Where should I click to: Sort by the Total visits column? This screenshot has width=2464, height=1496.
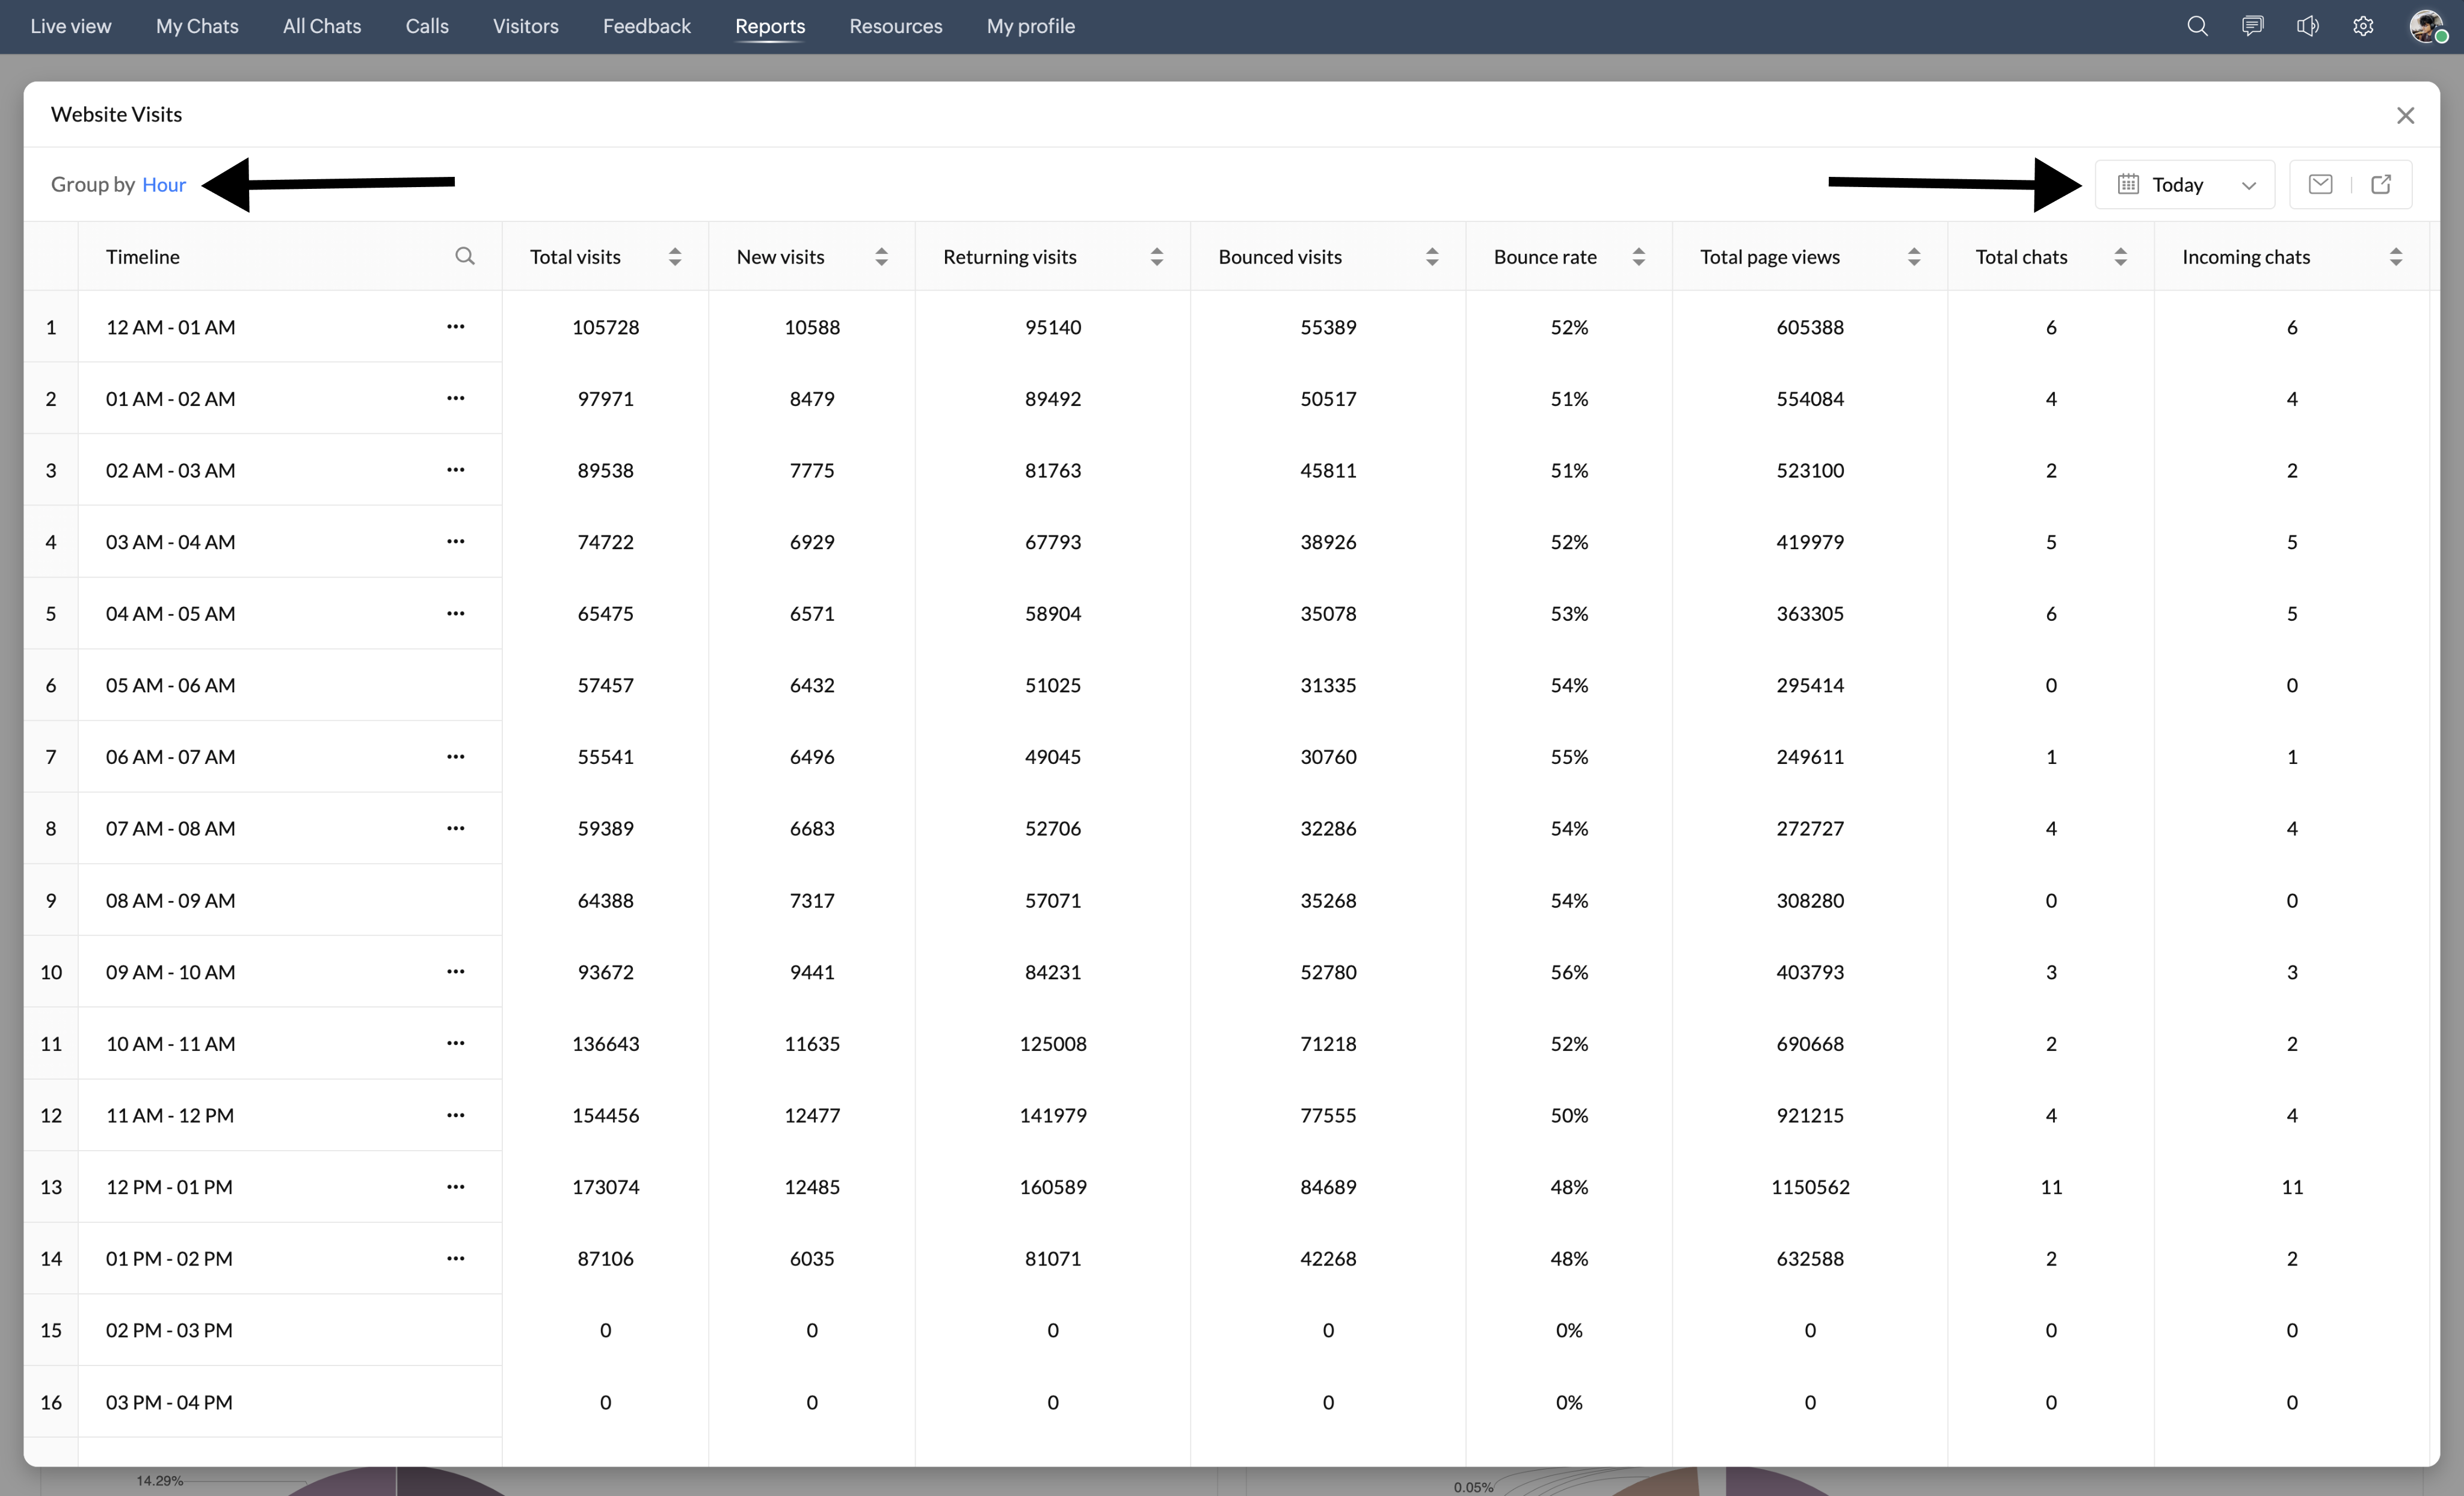coord(675,257)
